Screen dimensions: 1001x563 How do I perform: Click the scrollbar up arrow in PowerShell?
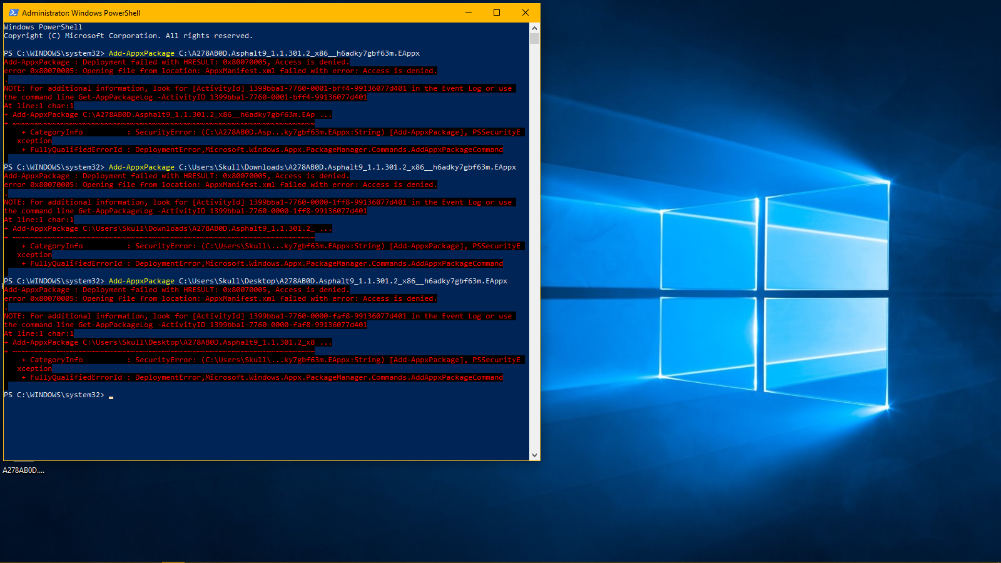tap(534, 28)
